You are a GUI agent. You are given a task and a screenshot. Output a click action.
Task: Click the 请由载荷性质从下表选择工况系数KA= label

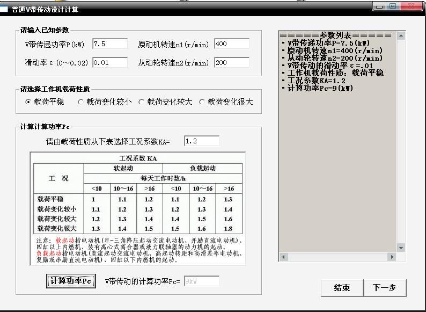(x=108, y=141)
